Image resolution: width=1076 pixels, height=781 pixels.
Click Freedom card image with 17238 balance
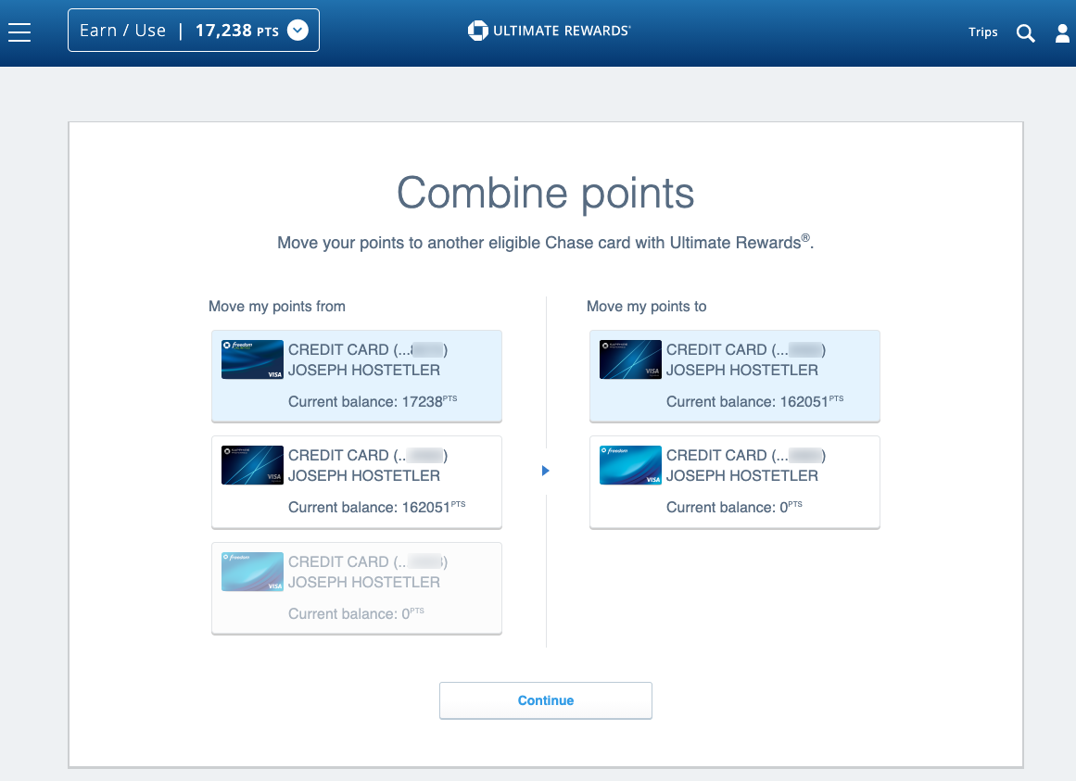point(252,359)
